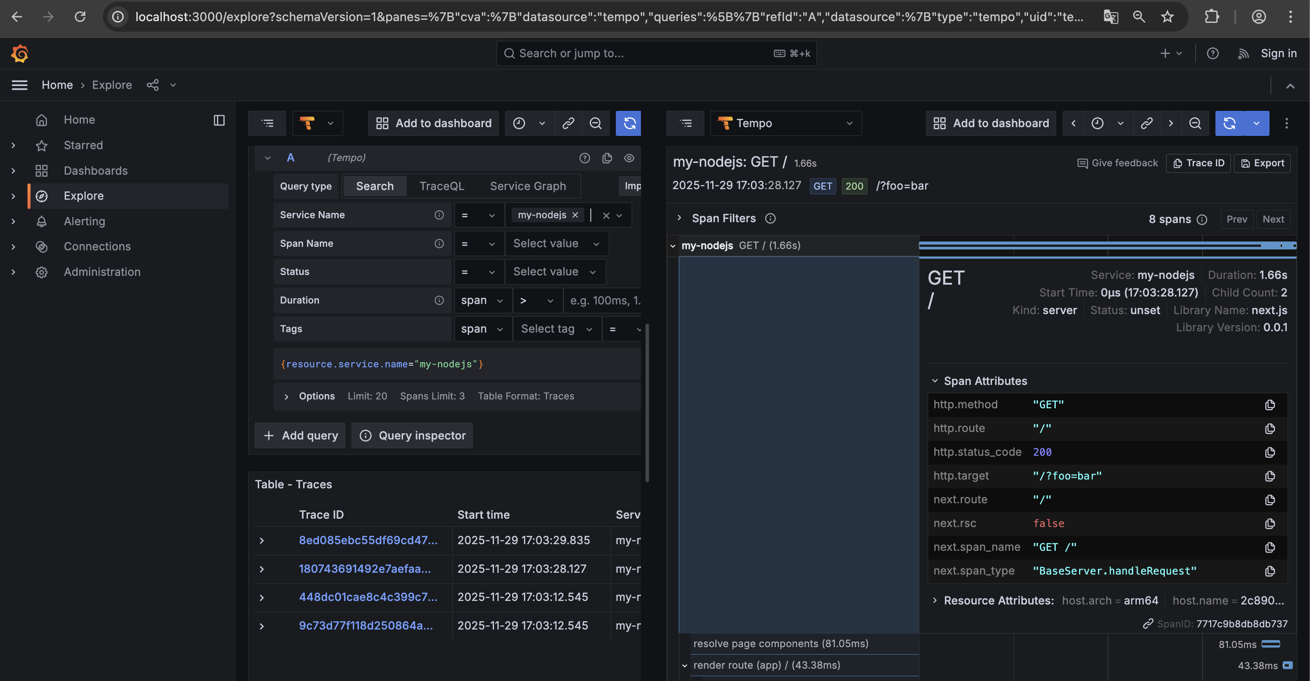This screenshot has height=681, width=1310.
Task: Toggle query A visibility with eye icon
Action: click(629, 158)
